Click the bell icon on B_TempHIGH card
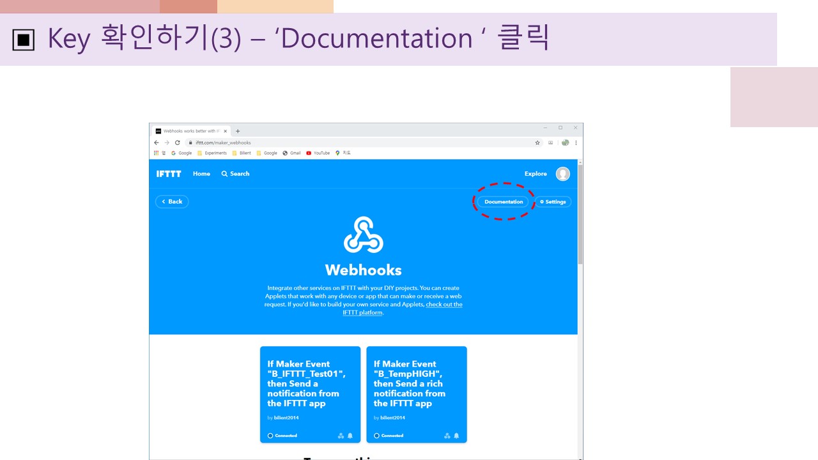The height and width of the screenshot is (460, 818). [456, 436]
